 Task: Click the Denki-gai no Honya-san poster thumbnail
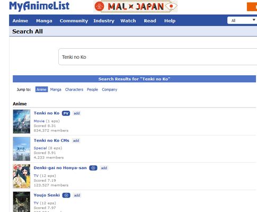coord(22,176)
